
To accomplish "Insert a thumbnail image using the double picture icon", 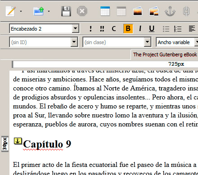I will coord(154,11).
